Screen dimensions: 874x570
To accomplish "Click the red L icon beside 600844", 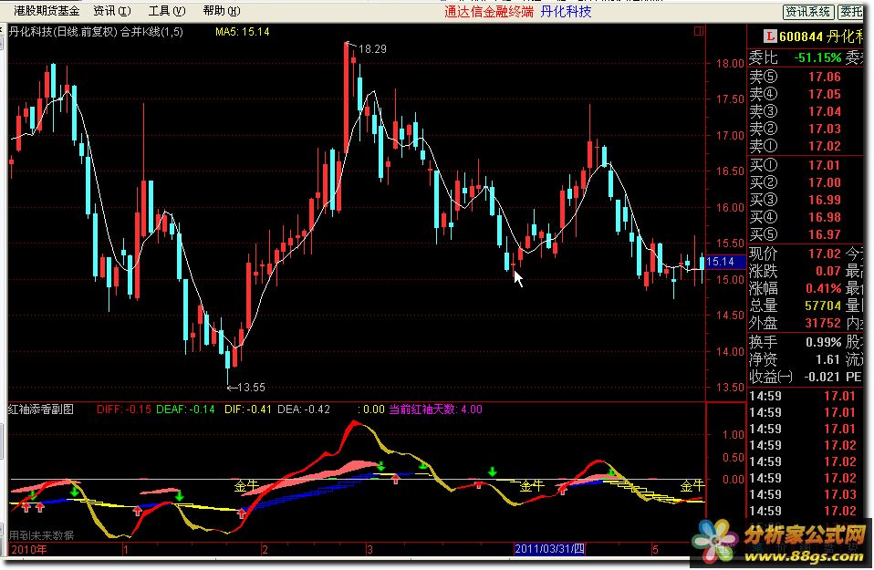I will pyautogui.click(x=770, y=36).
